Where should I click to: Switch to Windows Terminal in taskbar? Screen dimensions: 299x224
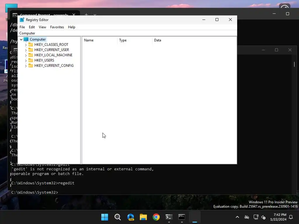click(x=169, y=217)
